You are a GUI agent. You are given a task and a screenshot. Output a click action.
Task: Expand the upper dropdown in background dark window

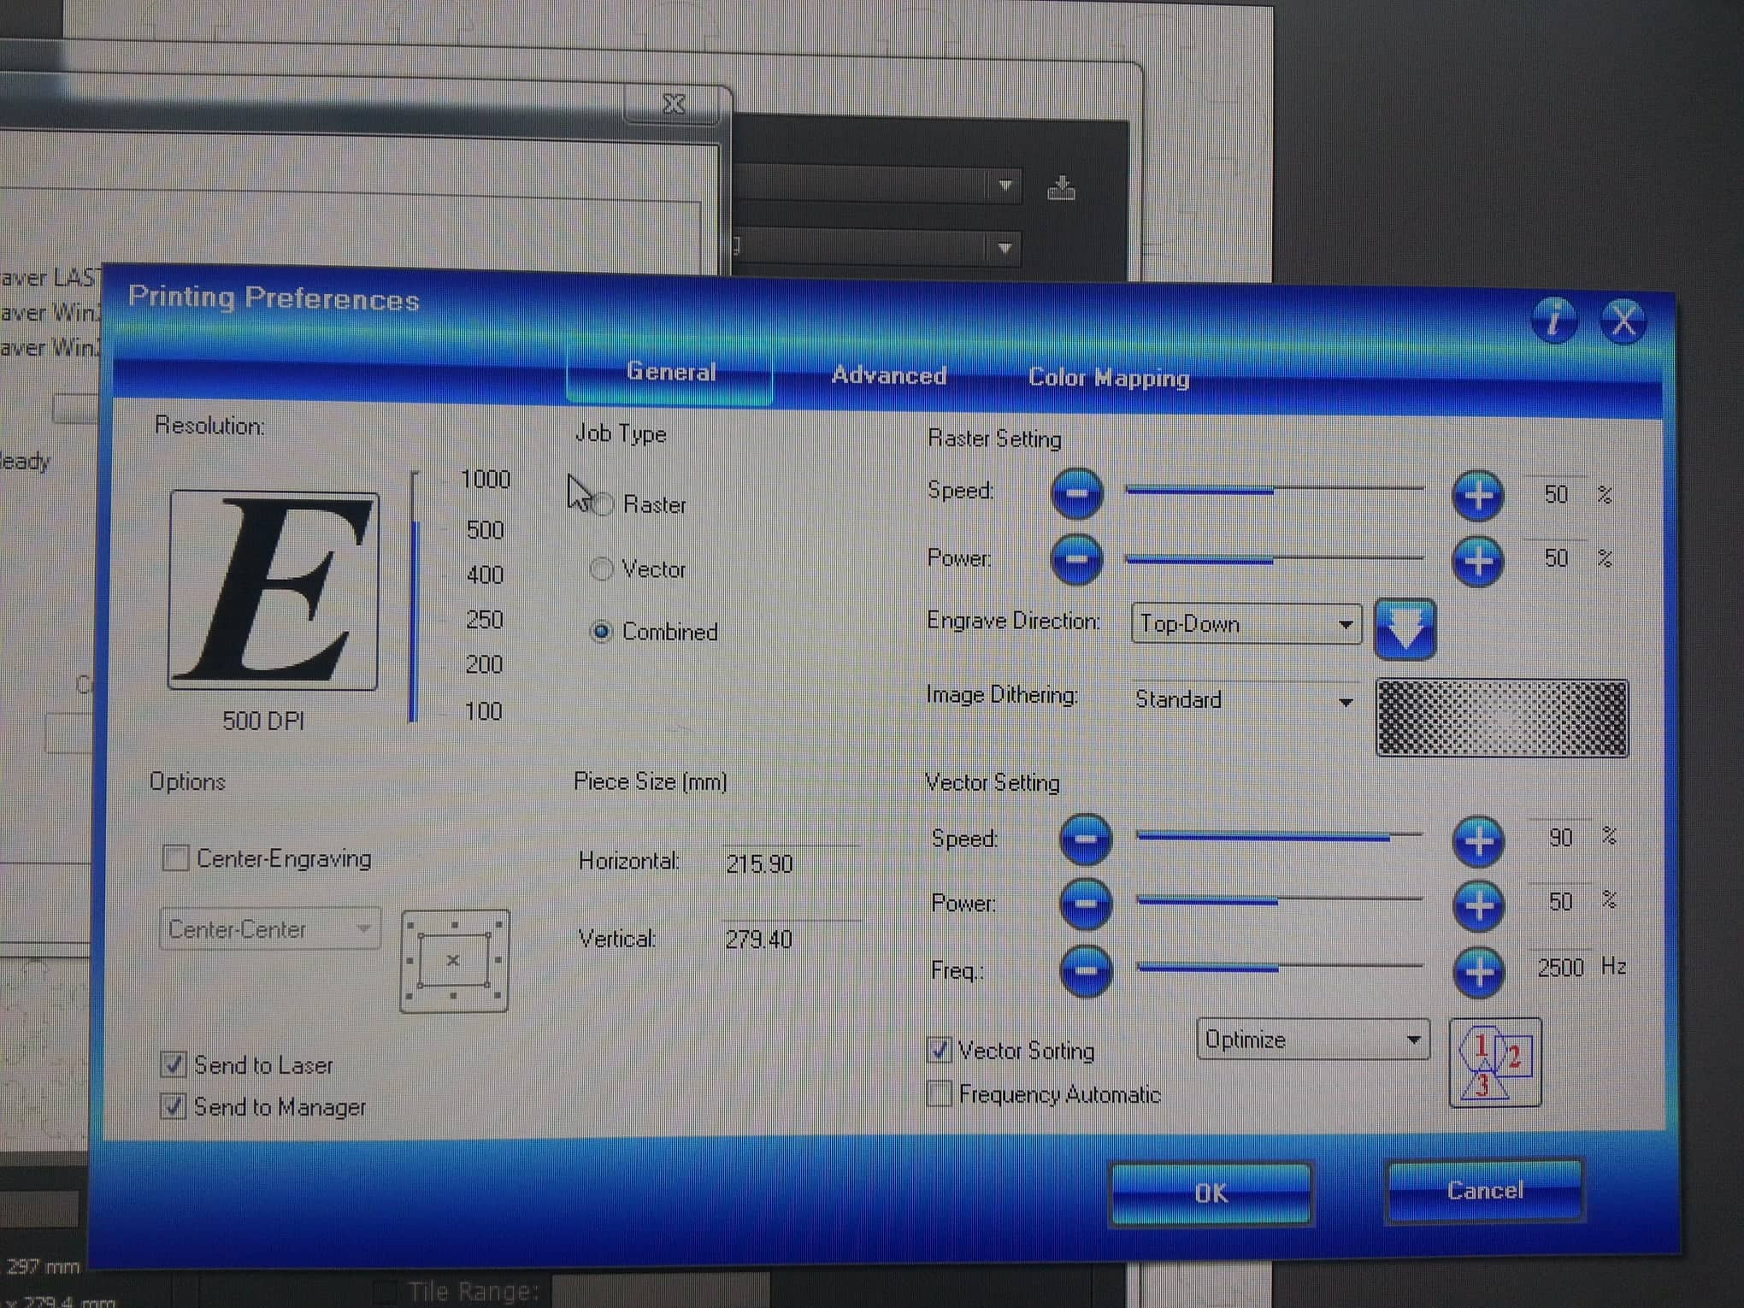[x=1005, y=186]
